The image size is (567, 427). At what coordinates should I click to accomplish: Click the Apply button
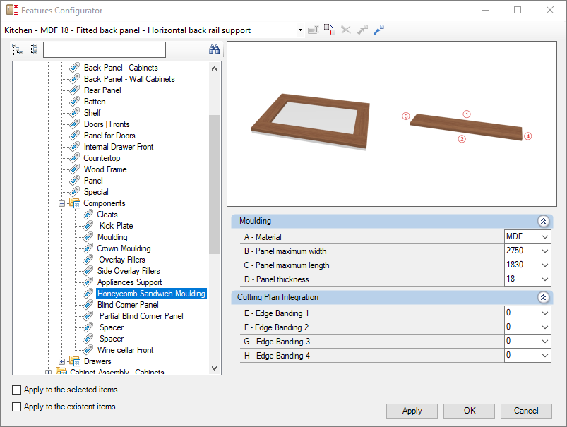click(x=412, y=411)
